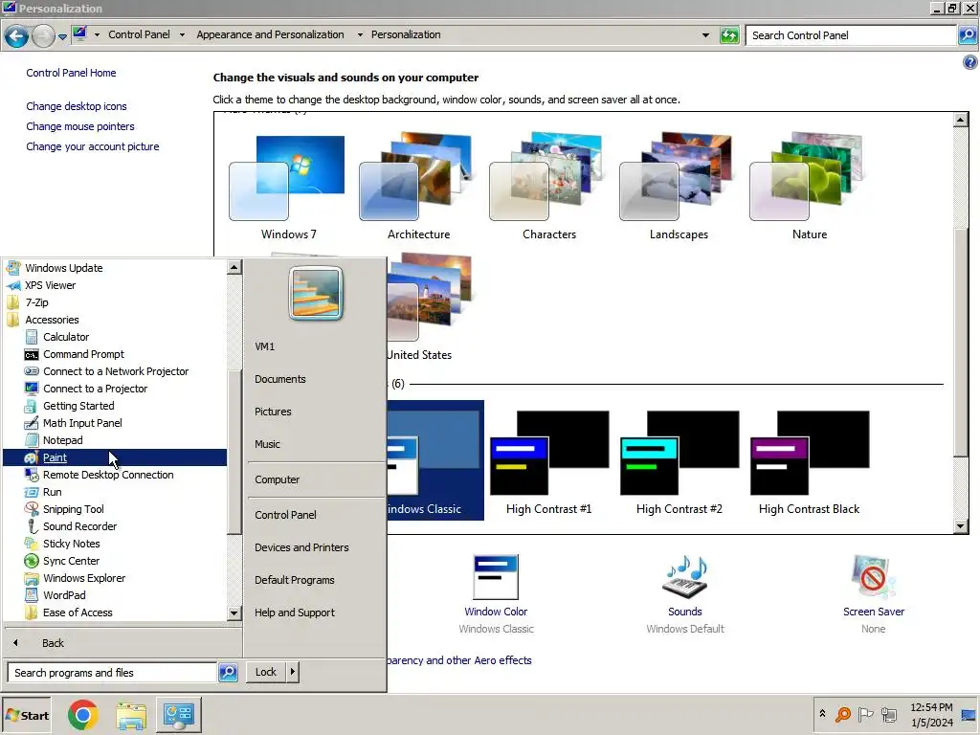Click the Lock button
The width and height of the screenshot is (980, 735).
(266, 672)
